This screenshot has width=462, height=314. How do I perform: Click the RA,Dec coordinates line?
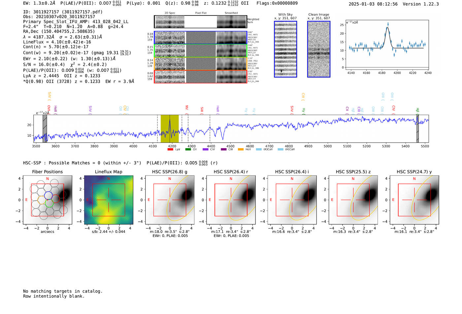(x=59, y=32)
